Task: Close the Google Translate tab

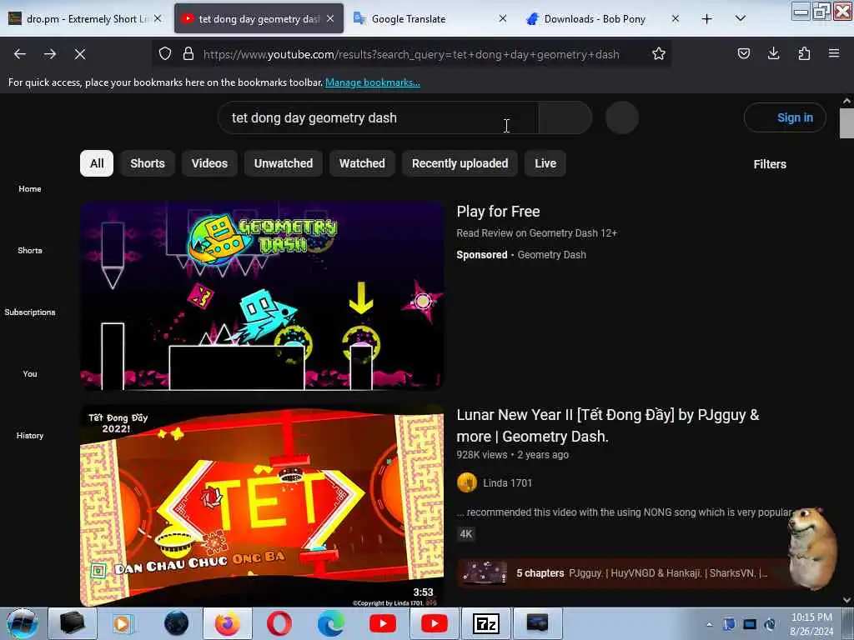Action: [503, 18]
